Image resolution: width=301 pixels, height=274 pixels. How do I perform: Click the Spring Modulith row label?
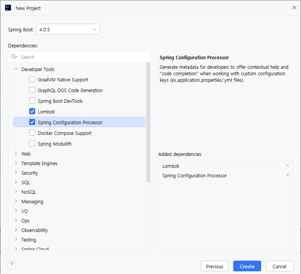55,144
